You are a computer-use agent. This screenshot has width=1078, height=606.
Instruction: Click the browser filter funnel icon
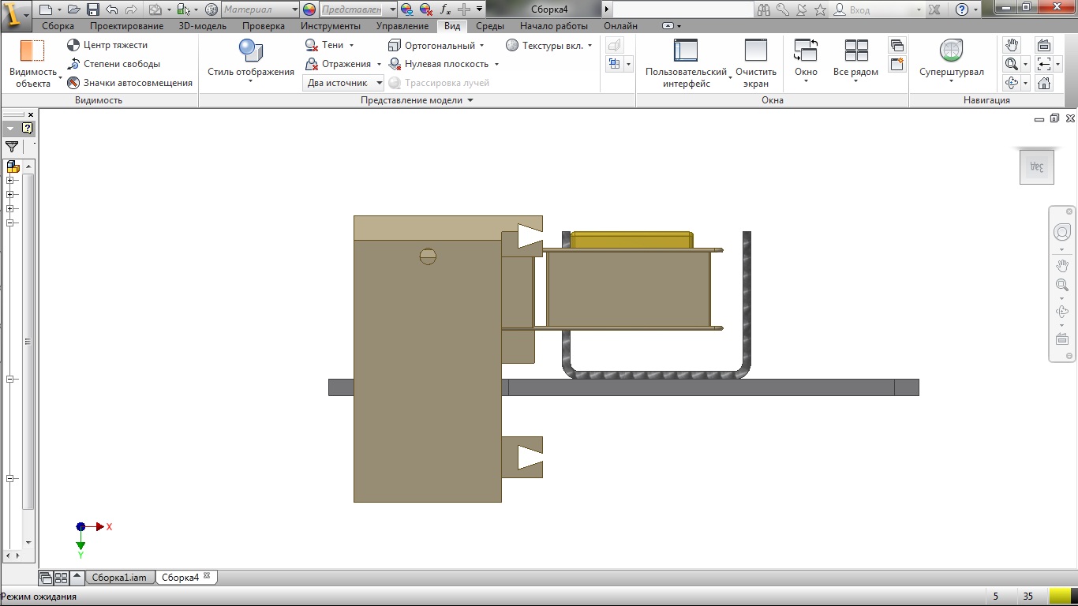12,147
